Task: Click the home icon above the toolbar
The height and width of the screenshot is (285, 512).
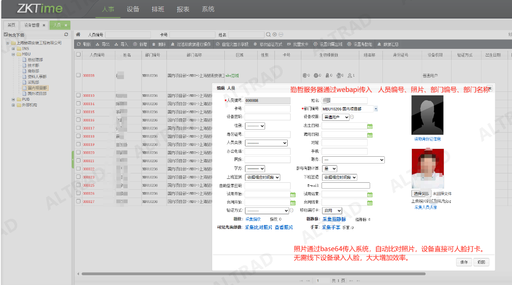Action: [x=78, y=35]
